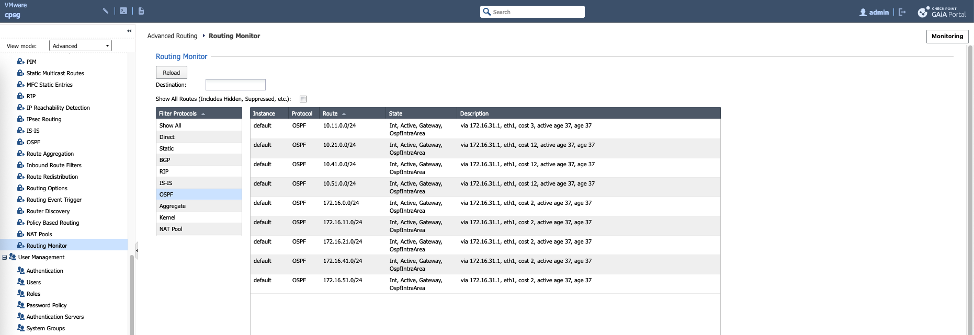The height and width of the screenshot is (335, 974).
Task: Select Show All in Filter Protocols list
Action: pyautogui.click(x=171, y=125)
